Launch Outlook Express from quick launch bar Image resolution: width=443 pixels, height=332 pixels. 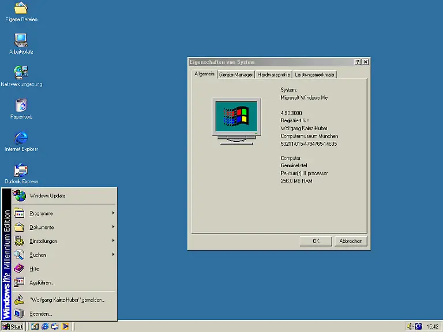pos(55,326)
